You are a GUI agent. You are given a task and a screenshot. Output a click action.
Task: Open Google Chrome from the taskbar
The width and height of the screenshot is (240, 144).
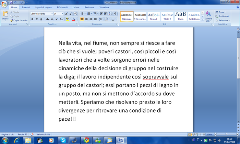[86, 140]
